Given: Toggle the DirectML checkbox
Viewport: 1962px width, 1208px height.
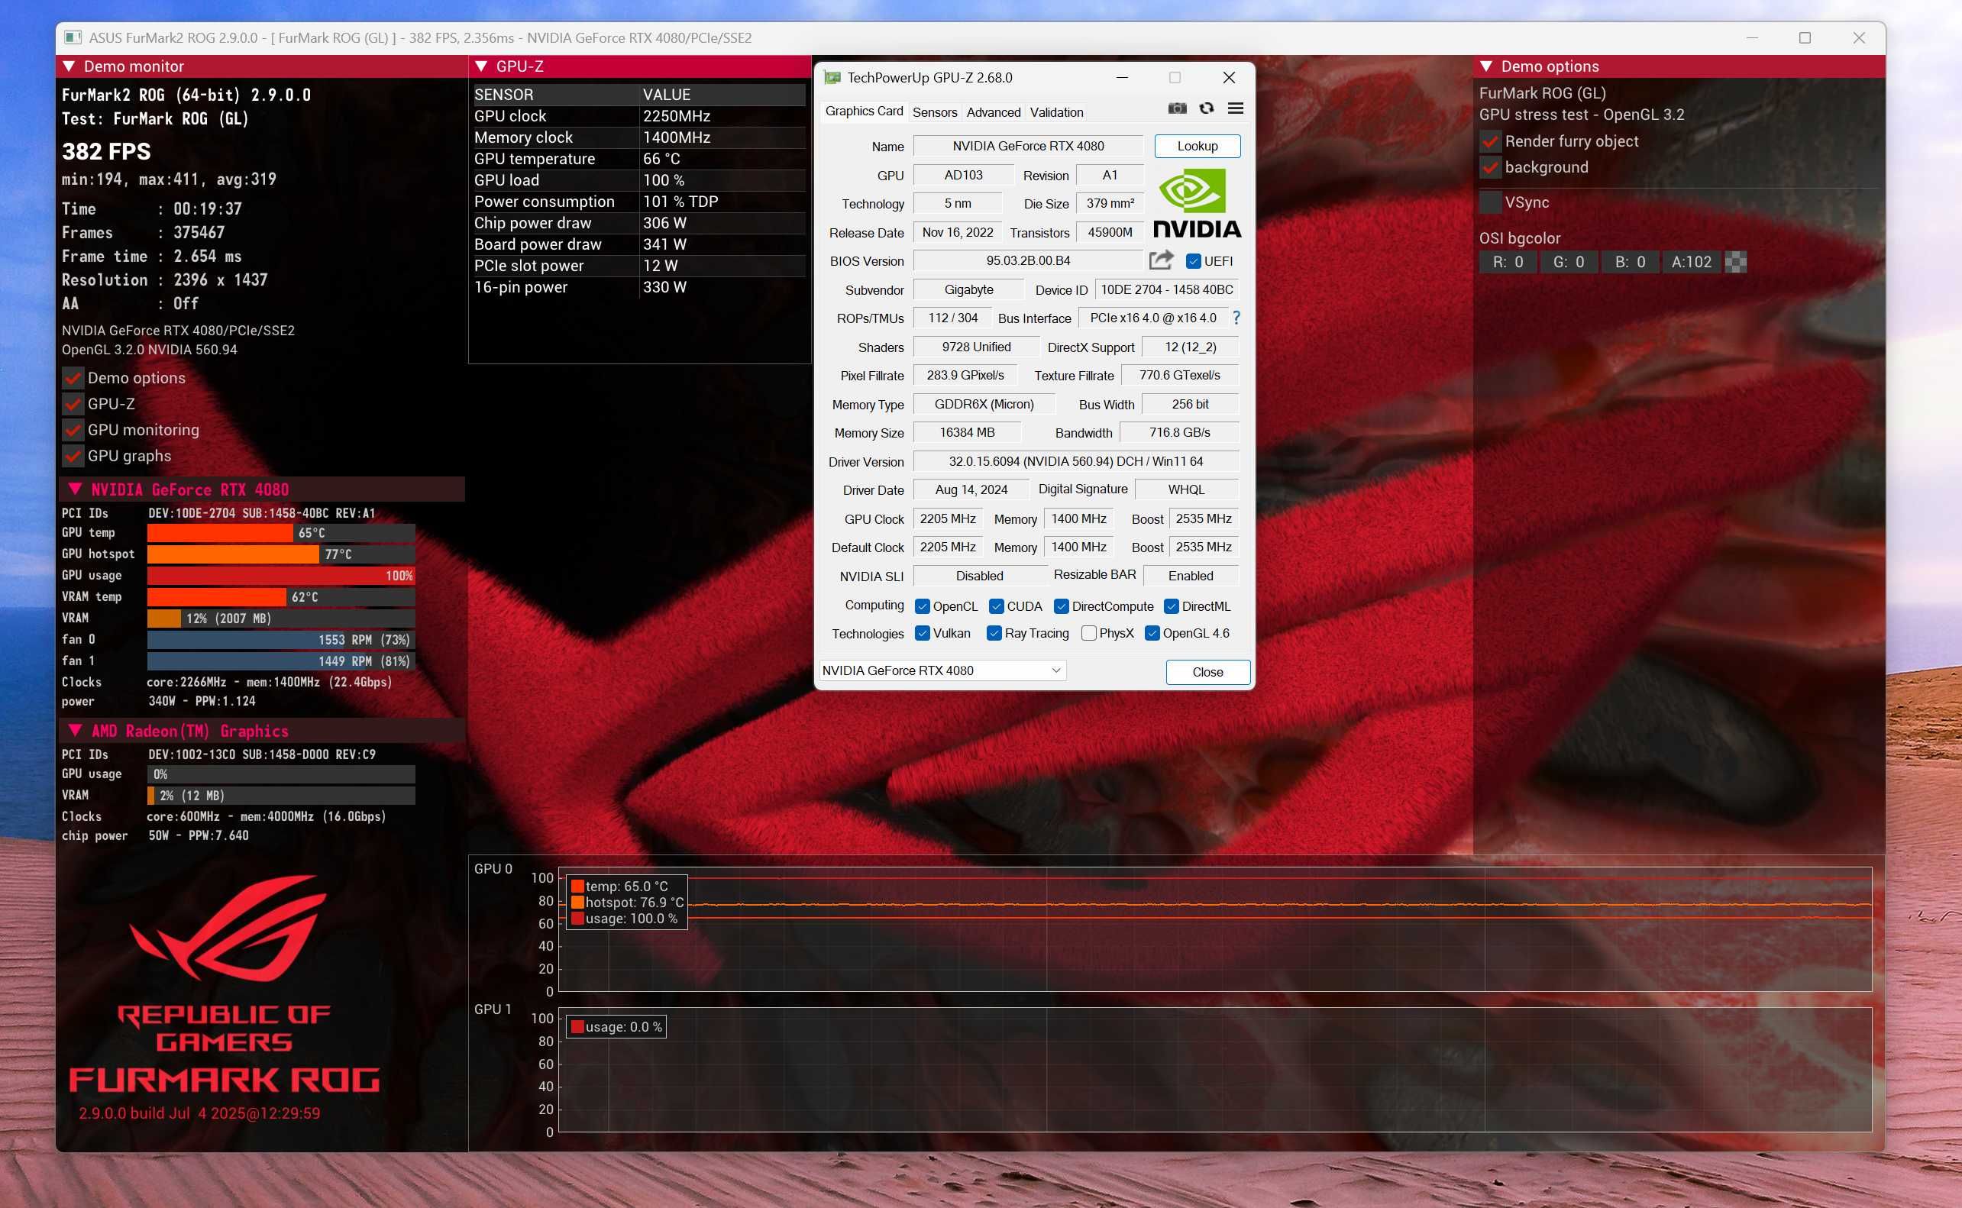Looking at the screenshot, I should click(1171, 606).
